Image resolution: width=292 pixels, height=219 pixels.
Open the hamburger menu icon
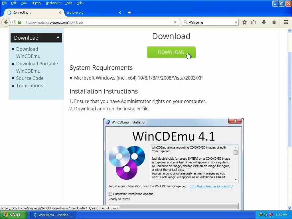click(286, 22)
